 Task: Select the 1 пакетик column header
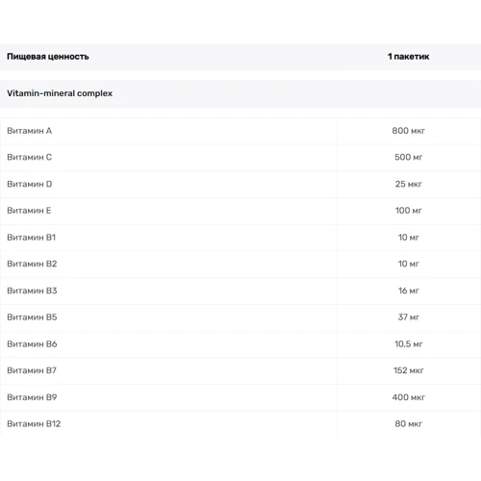coord(408,57)
